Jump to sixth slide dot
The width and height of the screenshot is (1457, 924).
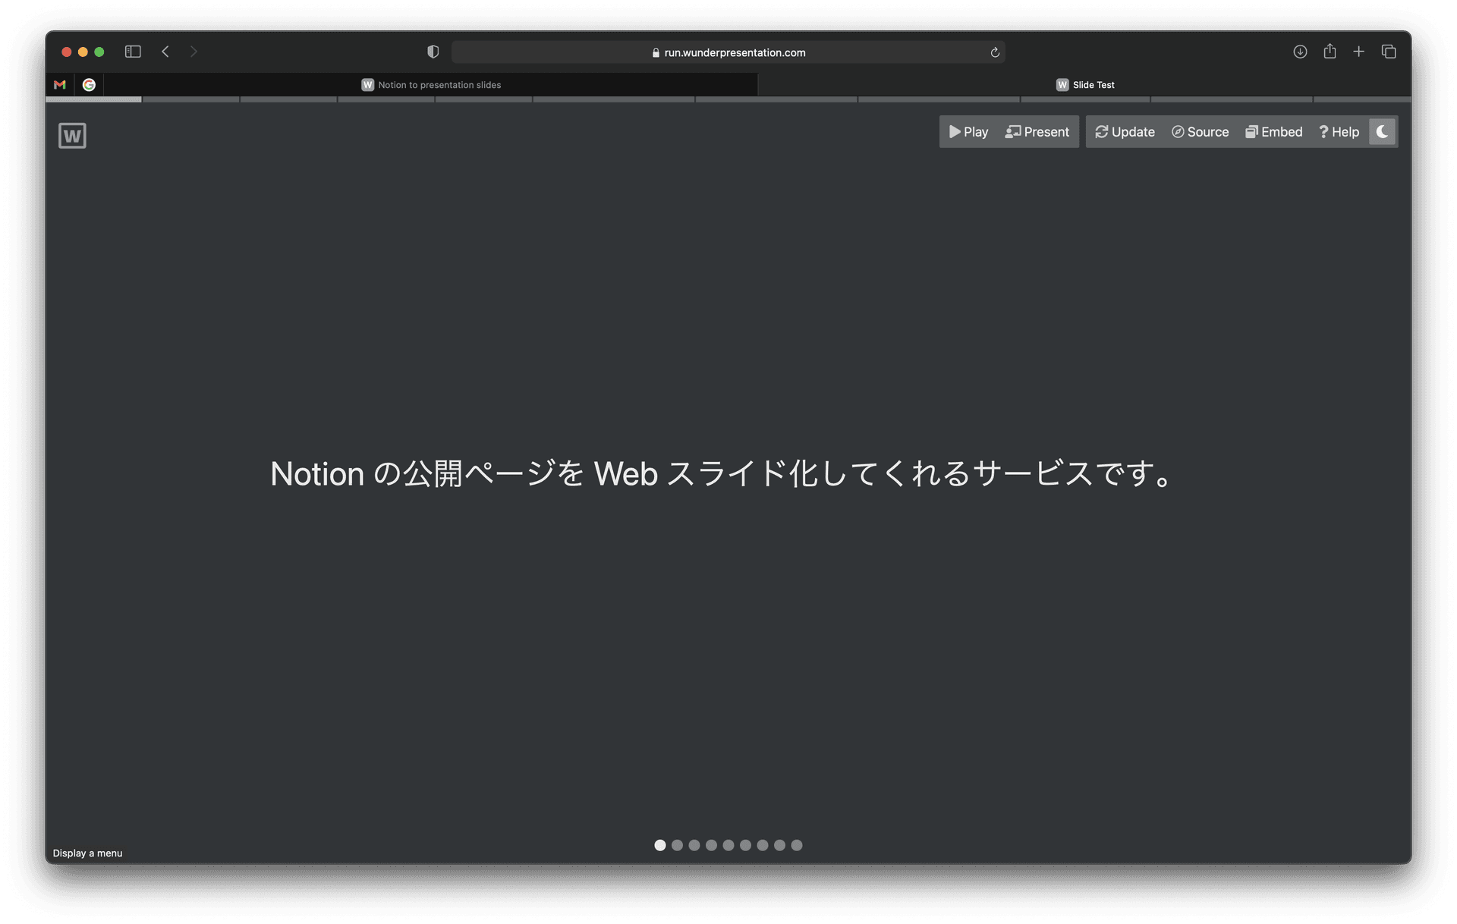click(x=745, y=845)
